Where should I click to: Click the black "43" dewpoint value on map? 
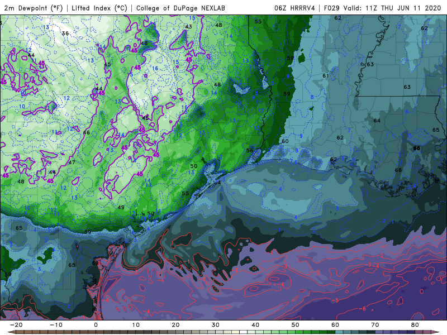pyautogui.click(x=188, y=26)
